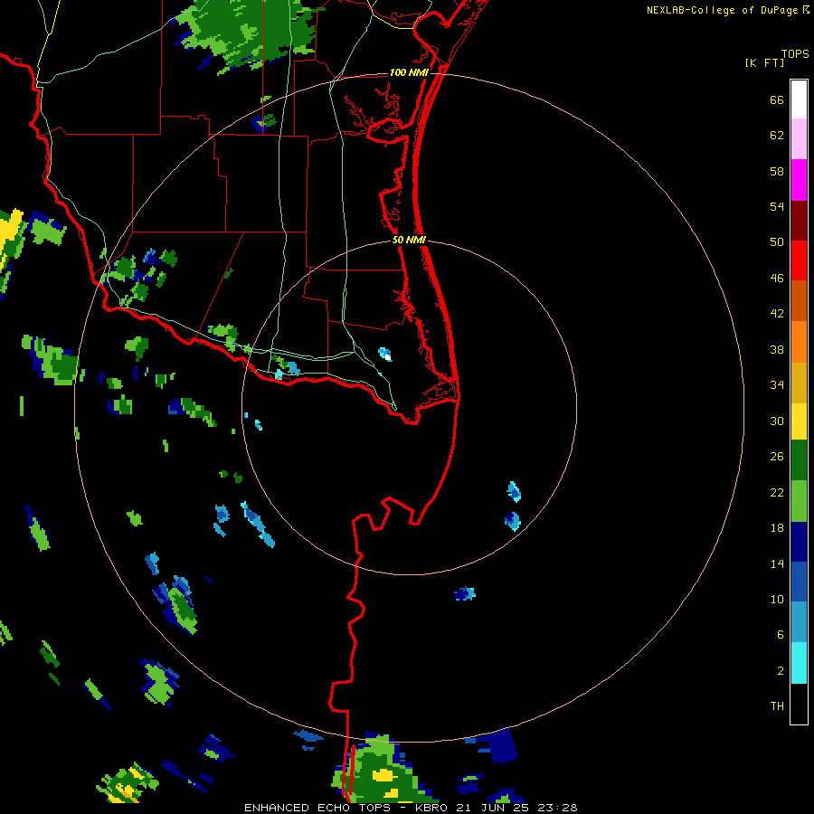Choose the gold (mustard) legend swatch
Image resolution: width=814 pixels, height=814 pixels.
(799, 383)
